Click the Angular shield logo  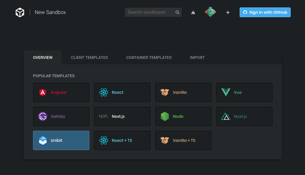click(43, 92)
